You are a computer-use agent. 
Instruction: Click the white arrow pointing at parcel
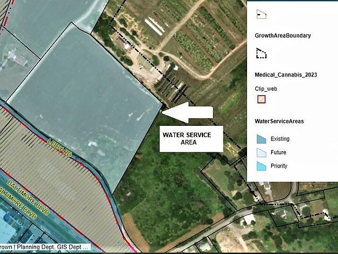[187, 112]
